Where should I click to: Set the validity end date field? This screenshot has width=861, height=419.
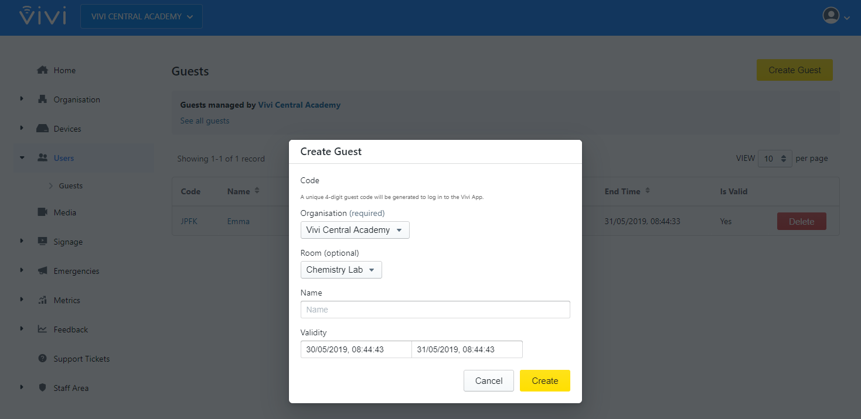[467, 349]
